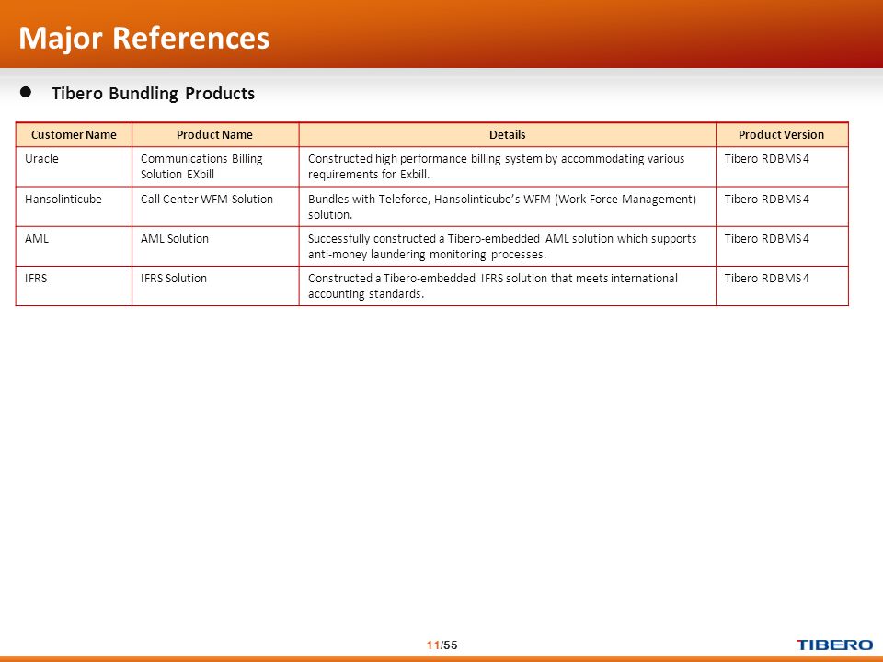This screenshot has height=662, width=883.
Task: Click Tibero RDBMS 4 in Uracle row
Action: (782, 166)
